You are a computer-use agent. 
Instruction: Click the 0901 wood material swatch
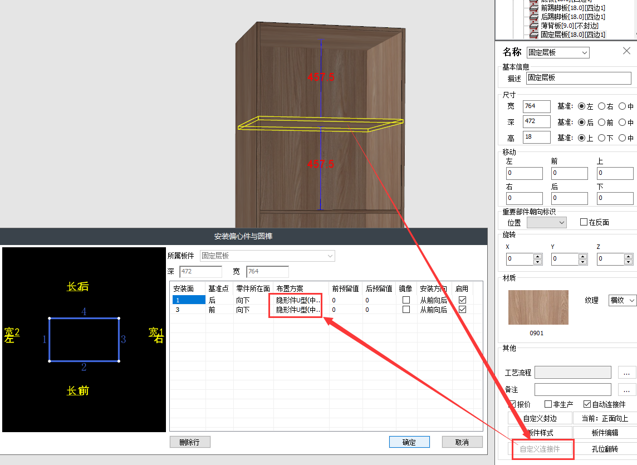pyautogui.click(x=538, y=307)
